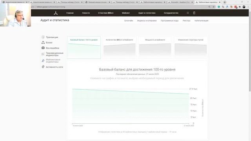Screen dimensions: 251x141
Task: Select the Количество Bitbon в Майнинге card
Action: [x=119, y=48]
